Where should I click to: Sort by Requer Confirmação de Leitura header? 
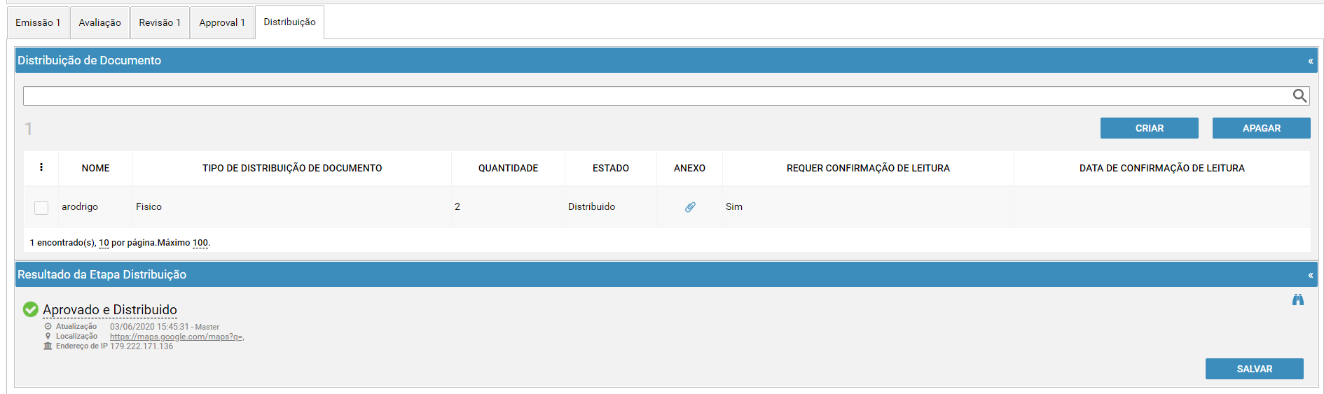pos(868,168)
